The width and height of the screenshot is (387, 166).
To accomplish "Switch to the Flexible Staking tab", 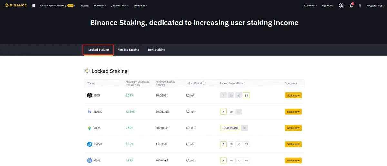I will (128, 50).
